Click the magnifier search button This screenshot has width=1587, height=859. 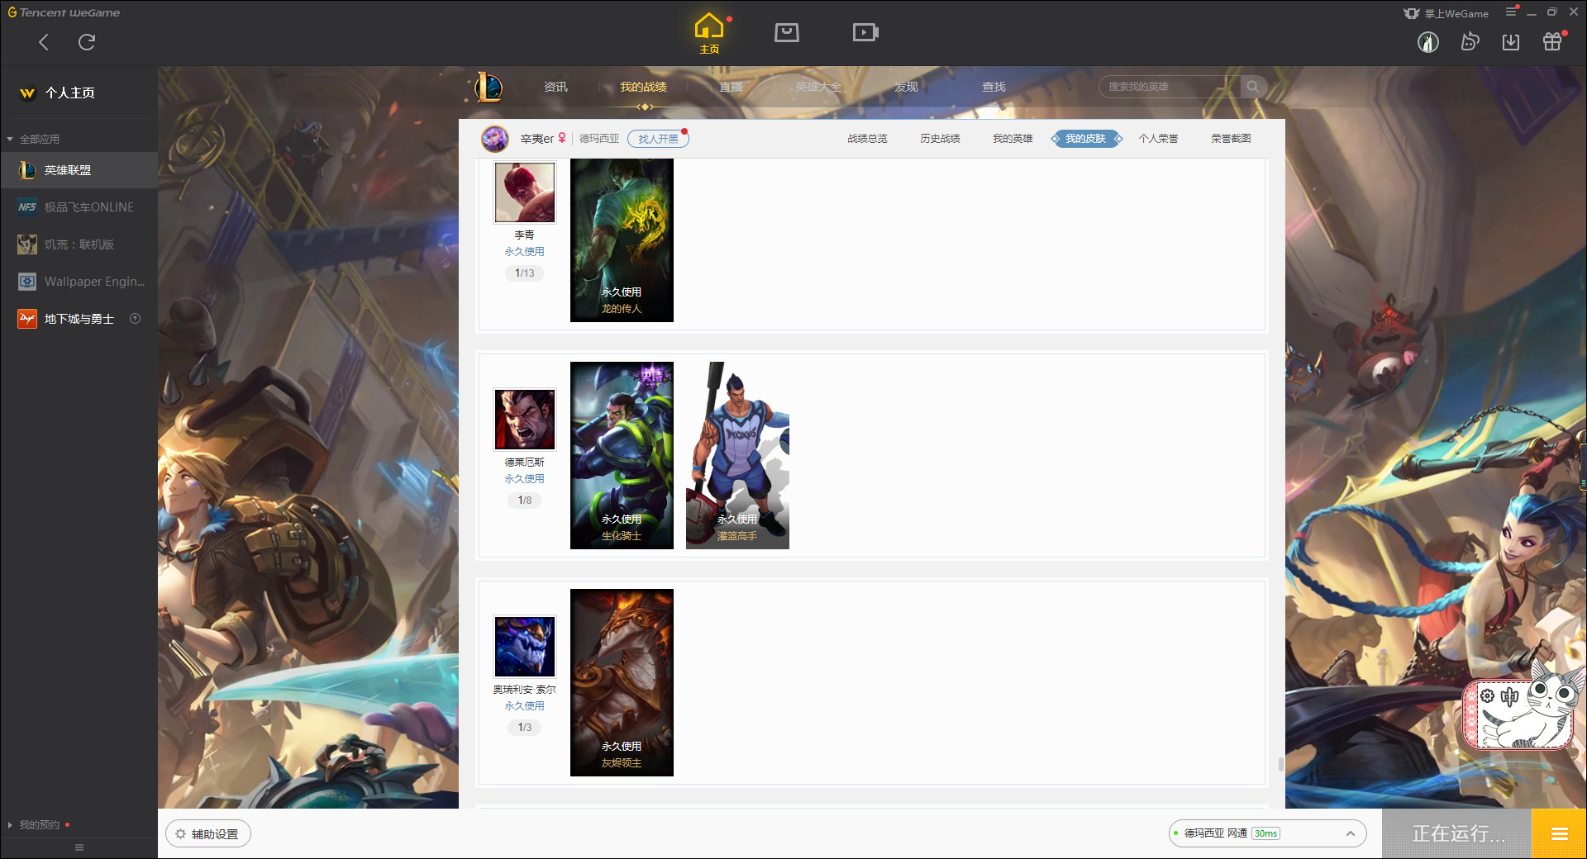[1253, 87]
